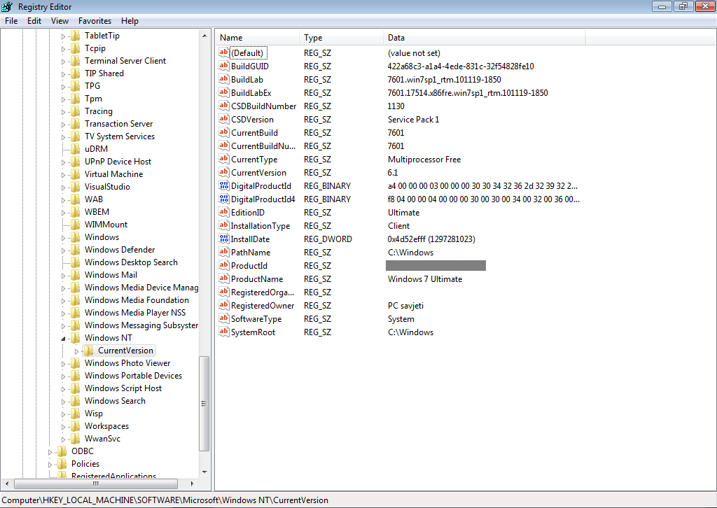
Task: Click the string icon beside BuildLab
Action: click(223, 79)
